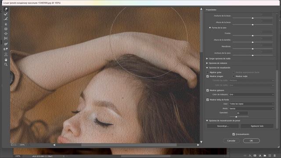Screen dimensions: 281x158
Task: Click the Mandíbula slider
Action: [x=253, y=49]
